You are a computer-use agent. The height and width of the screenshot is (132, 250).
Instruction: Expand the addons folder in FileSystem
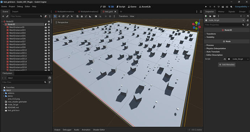pyautogui.click(x=4, y=93)
